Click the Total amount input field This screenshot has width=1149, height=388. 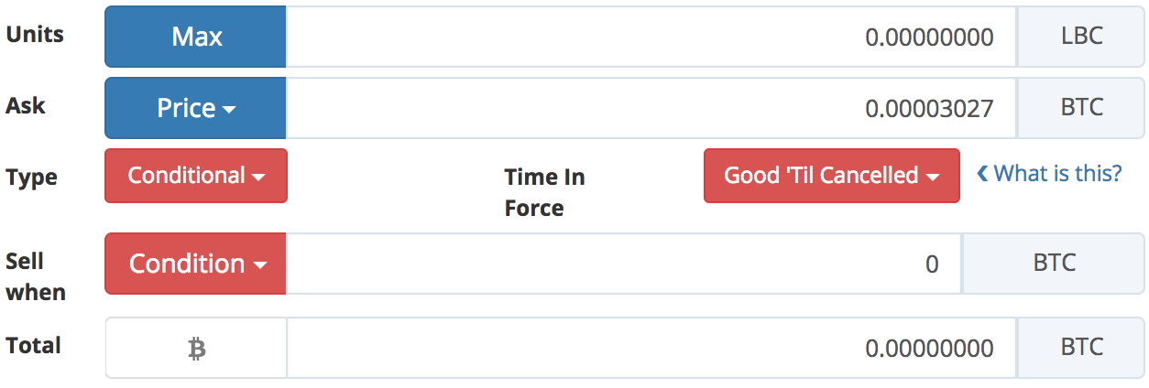click(x=651, y=348)
